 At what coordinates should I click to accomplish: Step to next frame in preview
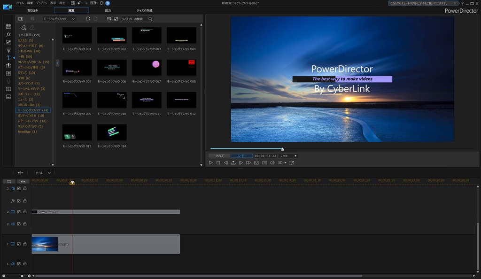(x=241, y=163)
